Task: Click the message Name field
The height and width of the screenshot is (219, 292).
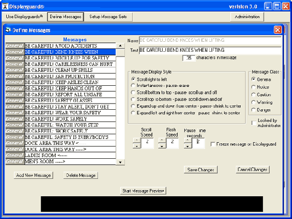Action: point(210,40)
